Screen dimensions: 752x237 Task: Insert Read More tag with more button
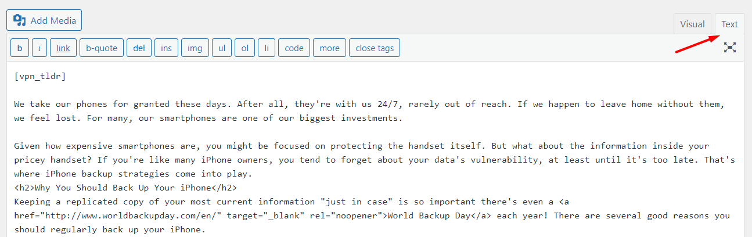(329, 48)
